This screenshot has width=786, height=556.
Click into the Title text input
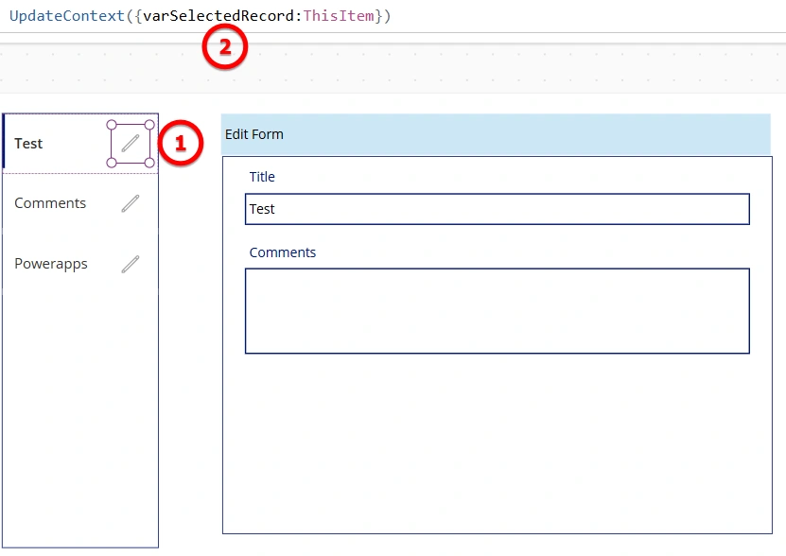pyautogui.click(x=498, y=209)
